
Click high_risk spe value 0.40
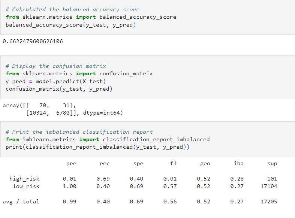click(x=136, y=179)
